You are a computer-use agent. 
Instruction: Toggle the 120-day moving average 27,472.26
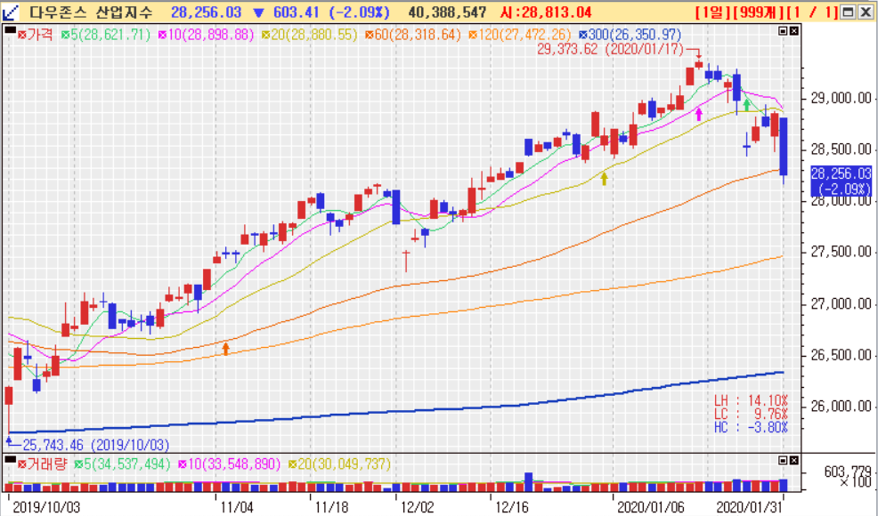point(473,36)
